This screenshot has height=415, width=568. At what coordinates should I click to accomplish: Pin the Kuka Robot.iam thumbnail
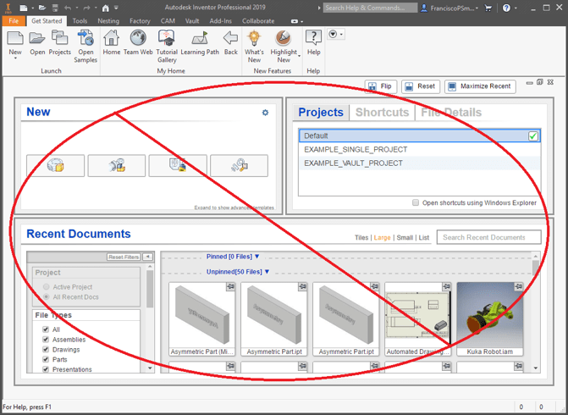[518, 287]
